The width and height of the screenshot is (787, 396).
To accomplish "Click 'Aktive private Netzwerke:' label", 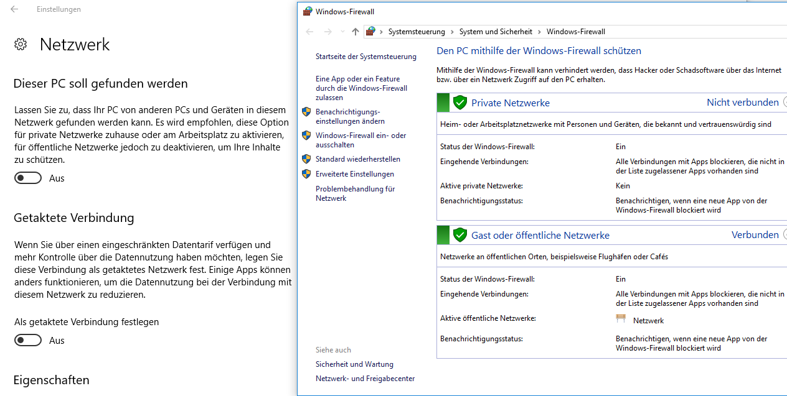I will tap(481, 186).
